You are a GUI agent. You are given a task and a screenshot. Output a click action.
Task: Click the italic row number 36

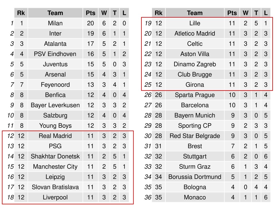(148, 197)
